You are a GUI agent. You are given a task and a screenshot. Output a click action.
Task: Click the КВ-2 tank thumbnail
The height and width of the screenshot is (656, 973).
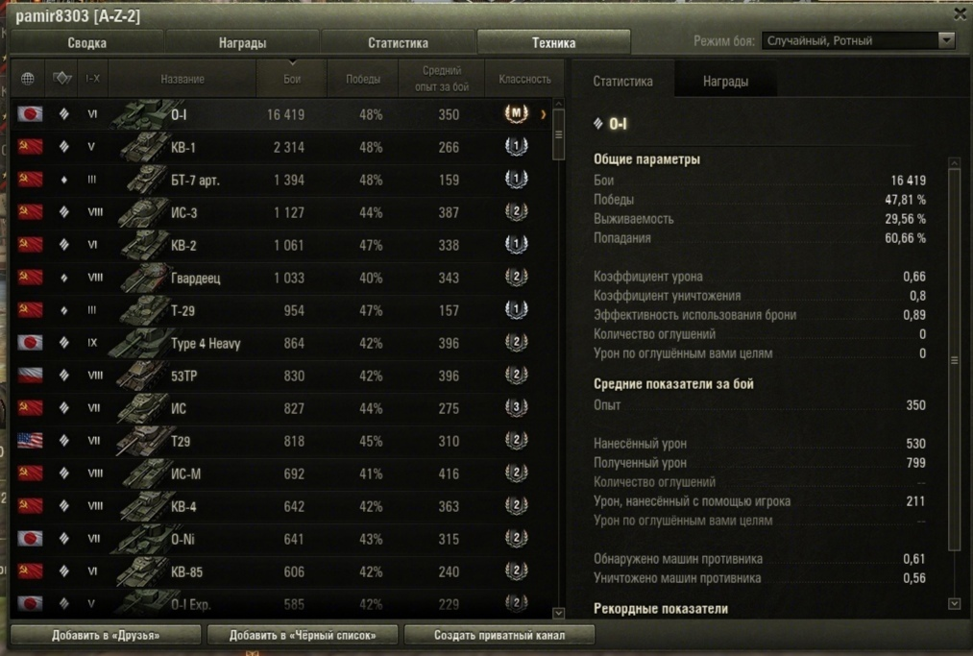point(144,245)
